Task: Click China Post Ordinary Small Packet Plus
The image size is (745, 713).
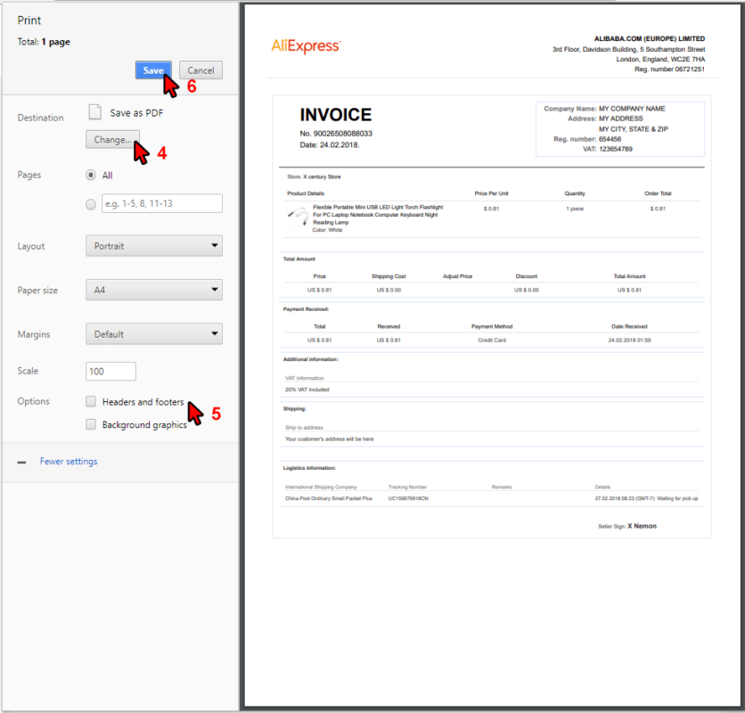Action: [x=329, y=498]
